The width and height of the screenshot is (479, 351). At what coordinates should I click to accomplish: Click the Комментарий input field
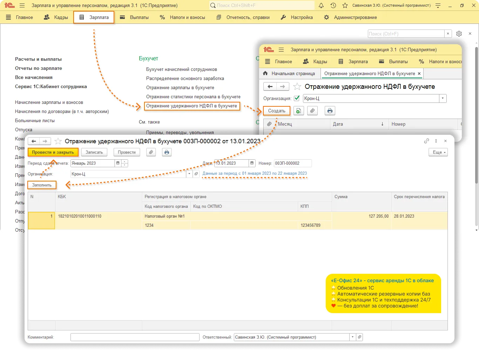(135, 337)
